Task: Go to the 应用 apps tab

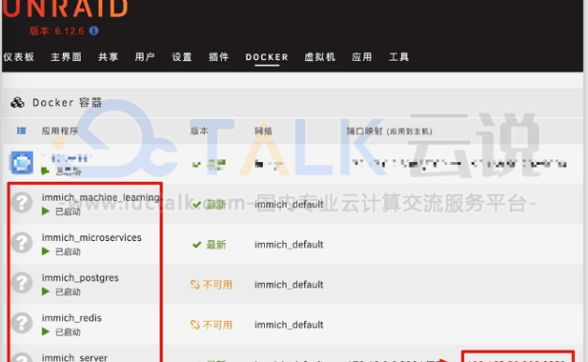Action: (x=362, y=57)
